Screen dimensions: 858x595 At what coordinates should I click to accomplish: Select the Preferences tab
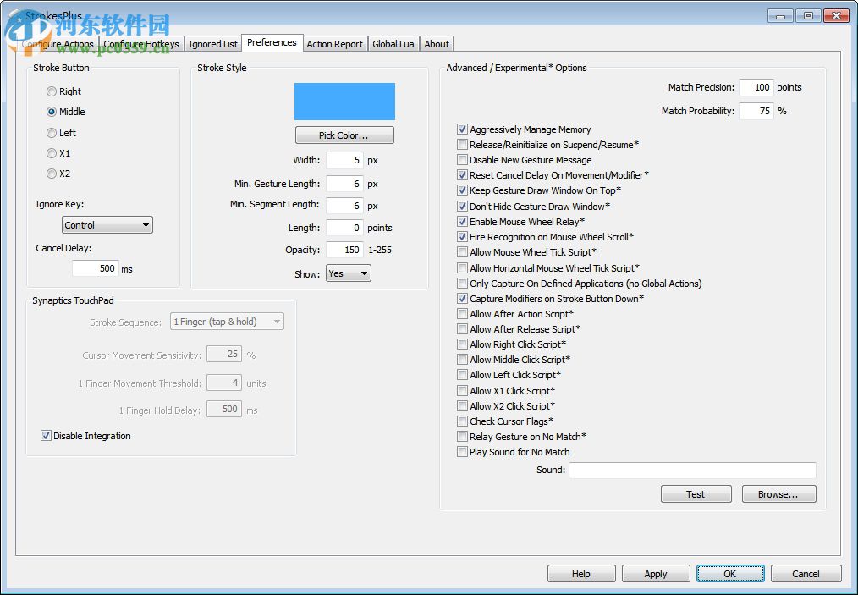click(x=272, y=42)
